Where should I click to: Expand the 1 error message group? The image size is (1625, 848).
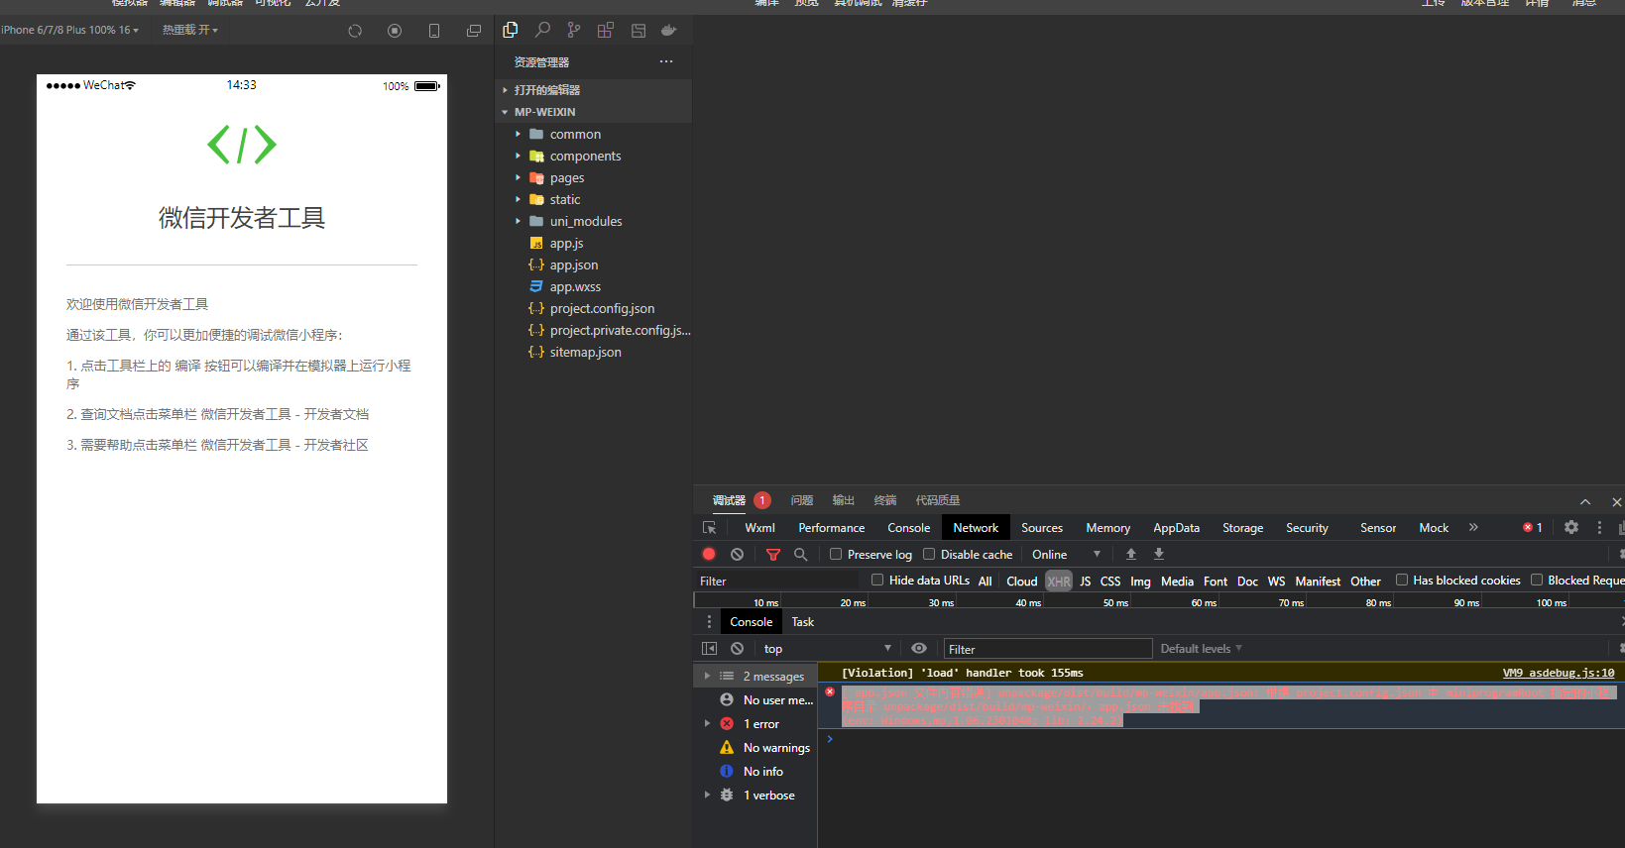707,724
